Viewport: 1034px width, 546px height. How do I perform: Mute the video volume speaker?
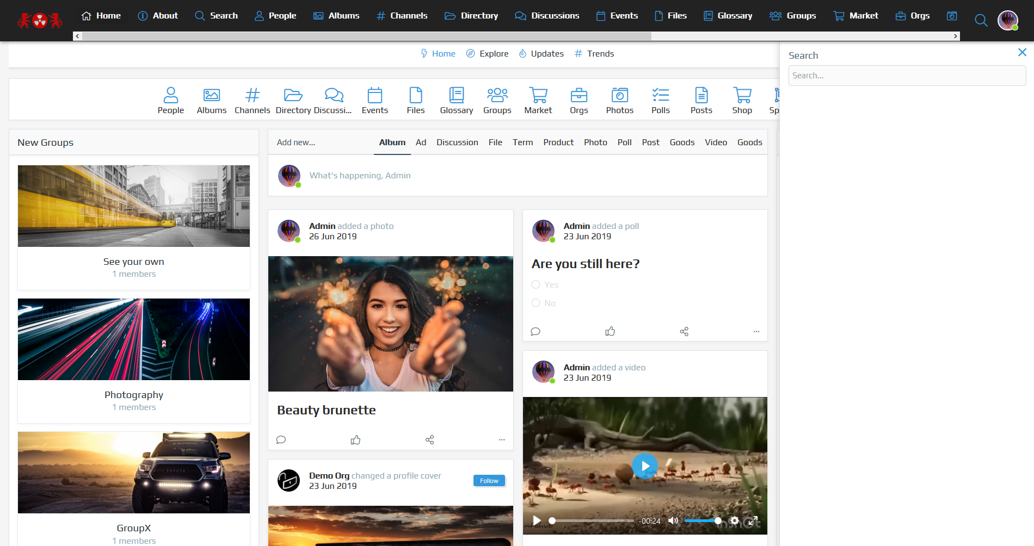[673, 521]
